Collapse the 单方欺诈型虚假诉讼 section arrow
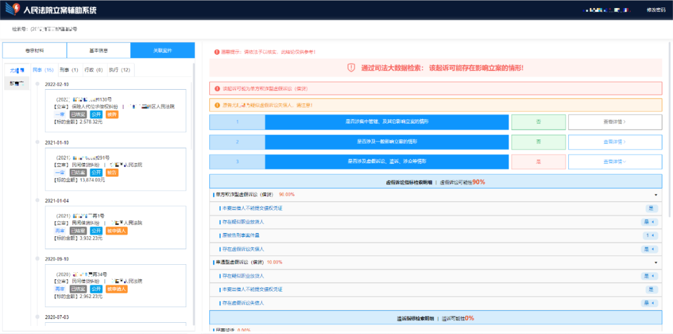This screenshot has height=334, width=673. coord(656,195)
